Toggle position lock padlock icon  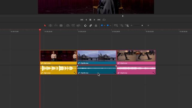[96, 25]
